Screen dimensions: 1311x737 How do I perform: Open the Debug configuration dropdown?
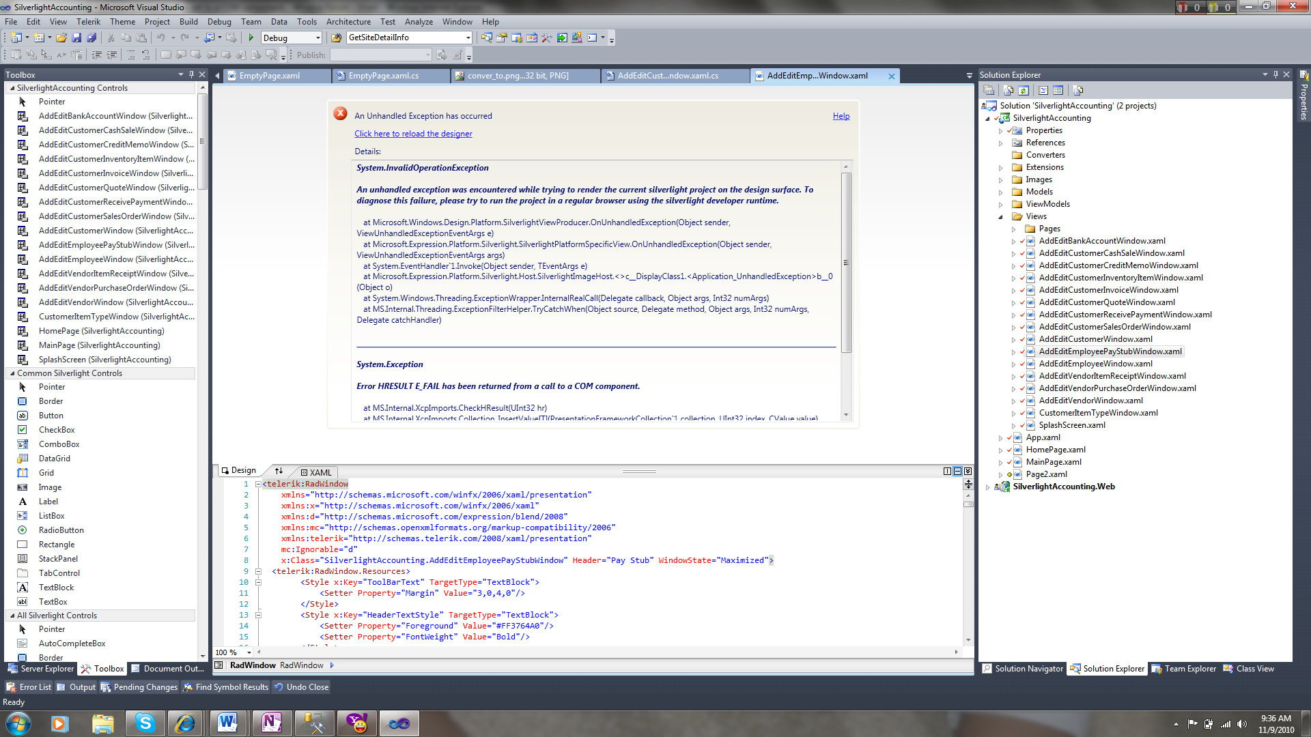click(318, 38)
